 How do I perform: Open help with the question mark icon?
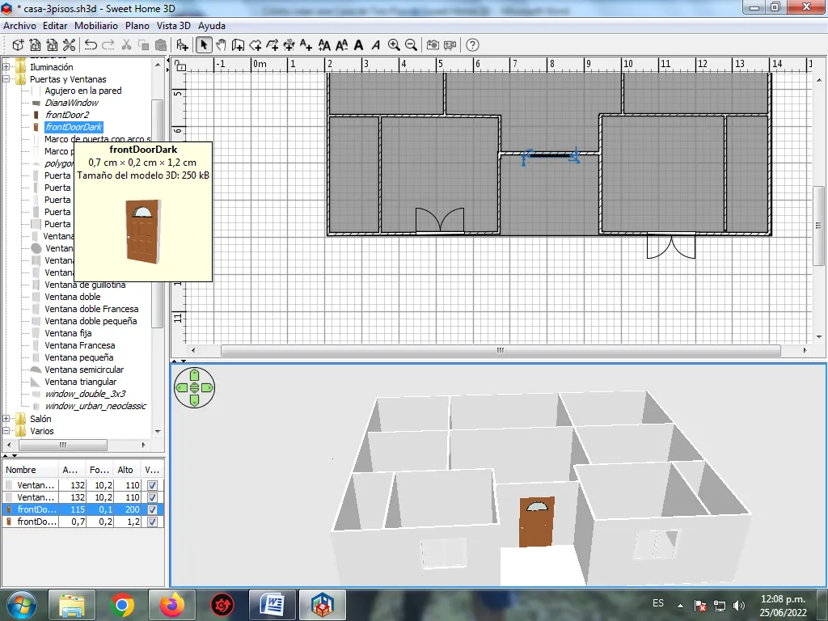pyautogui.click(x=472, y=45)
